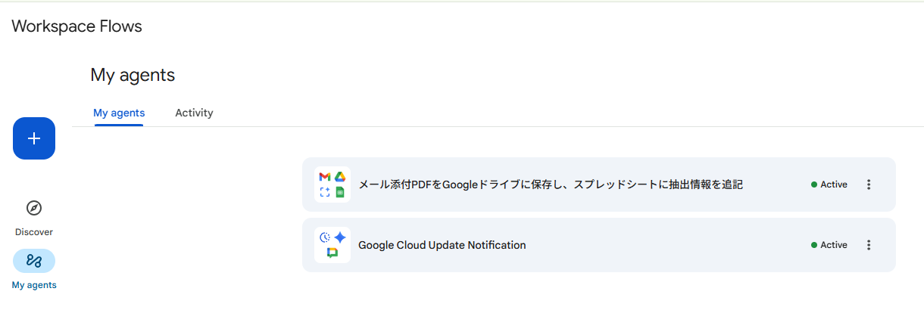Click the Discover label in the sidebar
Screen dimensions: 924x310
point(34,232)
